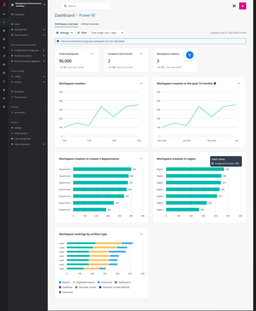
Task: Click the red AvePoint logo icon
Action: (x=4, y=4)
